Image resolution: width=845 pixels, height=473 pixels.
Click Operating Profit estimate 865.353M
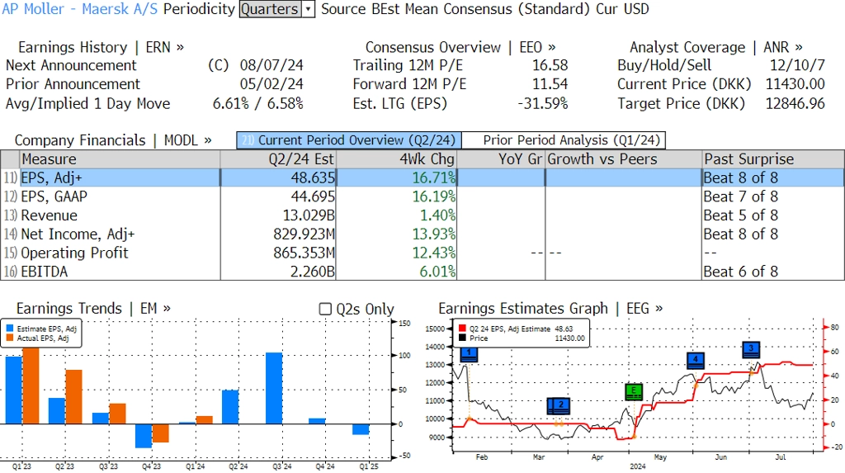click(304, 253)
